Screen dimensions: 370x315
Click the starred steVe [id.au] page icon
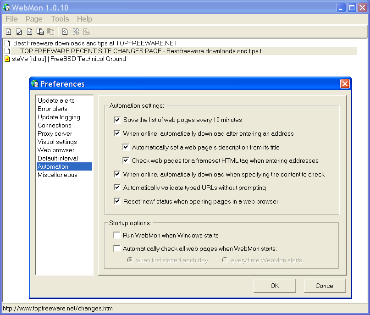click(x=7, y=59)
